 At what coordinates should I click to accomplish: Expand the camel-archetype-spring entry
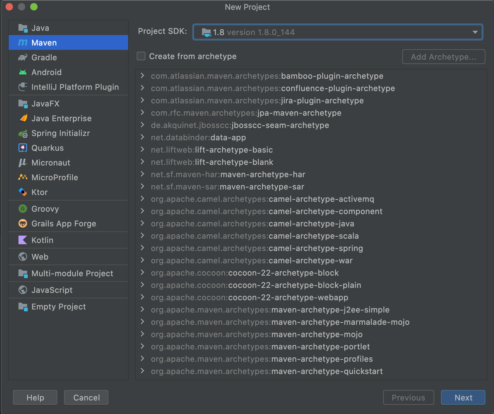click(142, 248)
